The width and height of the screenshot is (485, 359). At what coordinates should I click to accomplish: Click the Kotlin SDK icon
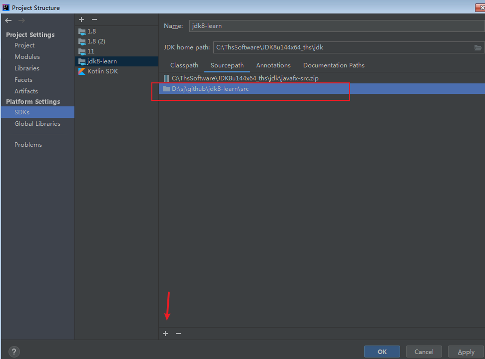coord(81,71)
